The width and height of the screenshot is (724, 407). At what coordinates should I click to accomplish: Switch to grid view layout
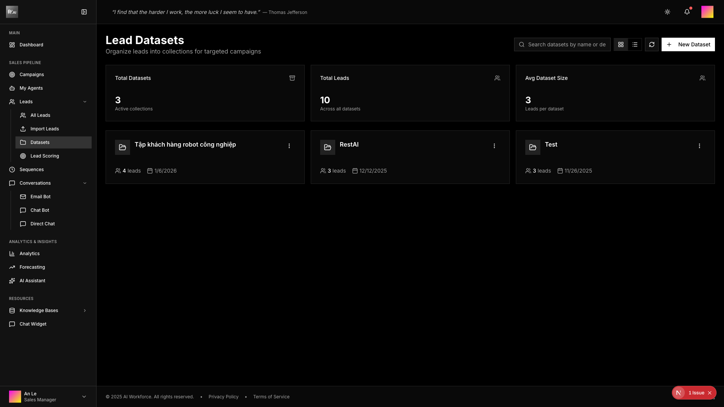[x=621, y=44]
